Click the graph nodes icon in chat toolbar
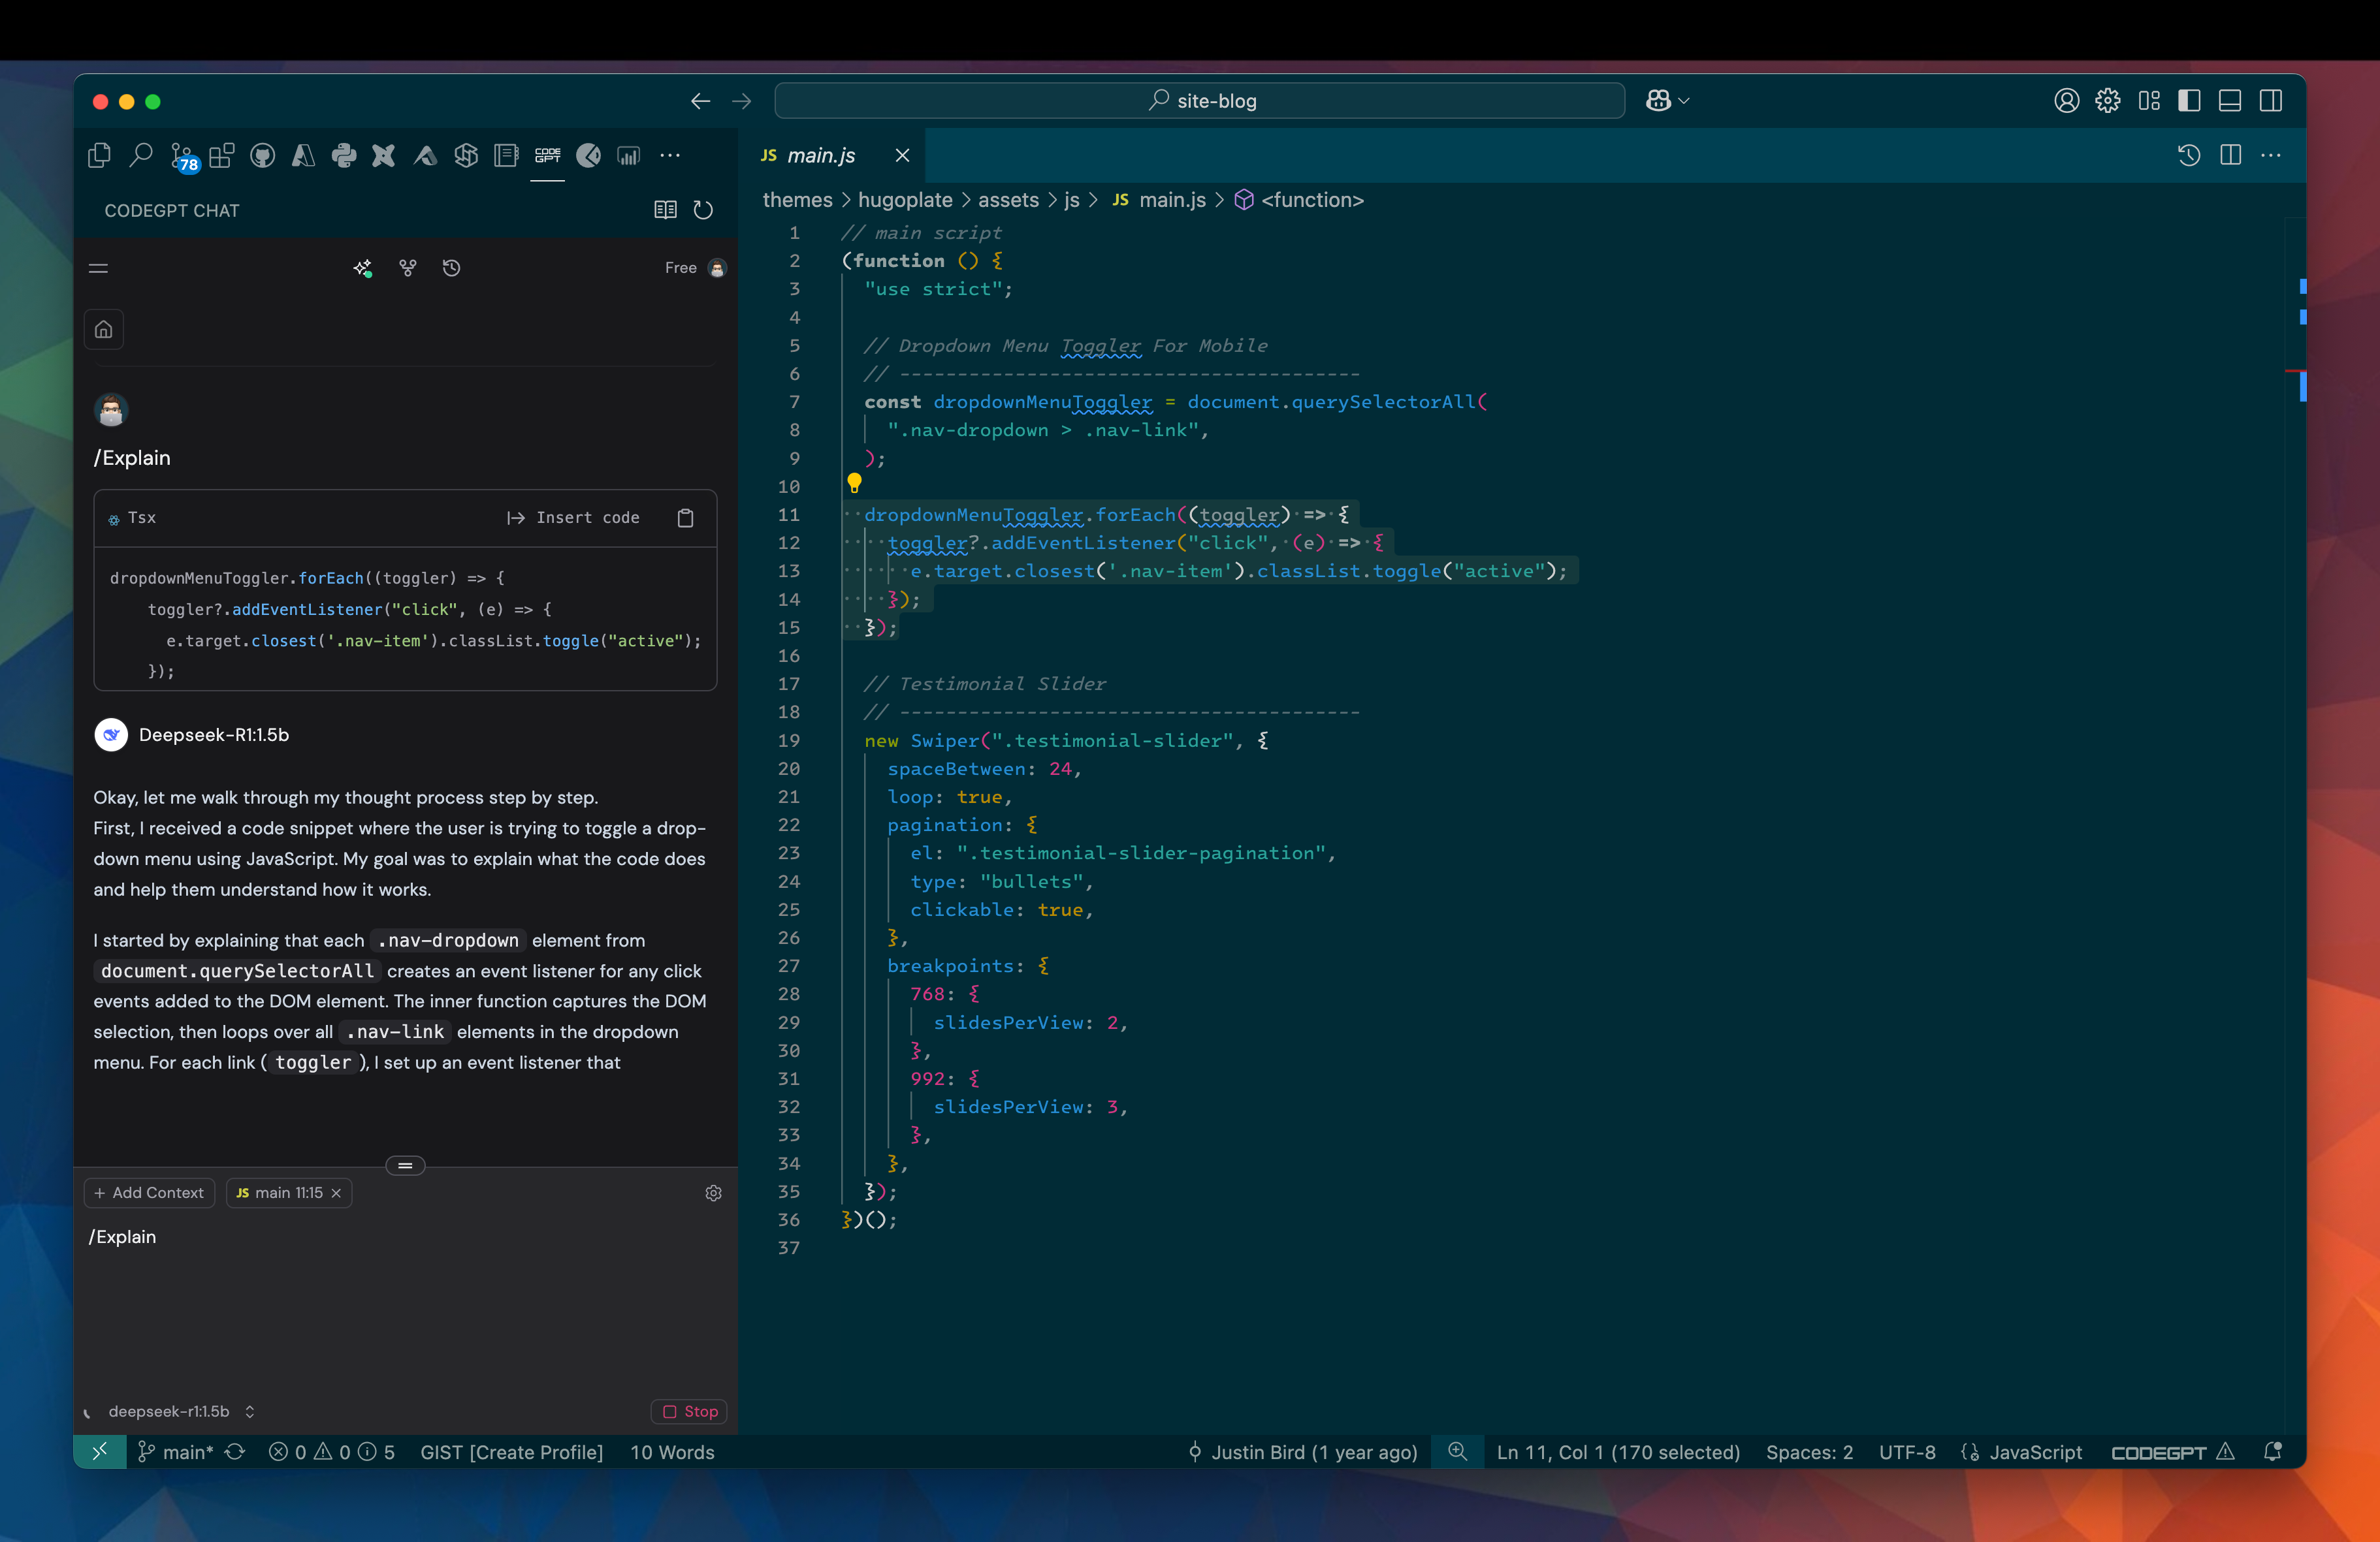Image resolution: width=2380 pixels, height=1542 pixels. [408, 268]
